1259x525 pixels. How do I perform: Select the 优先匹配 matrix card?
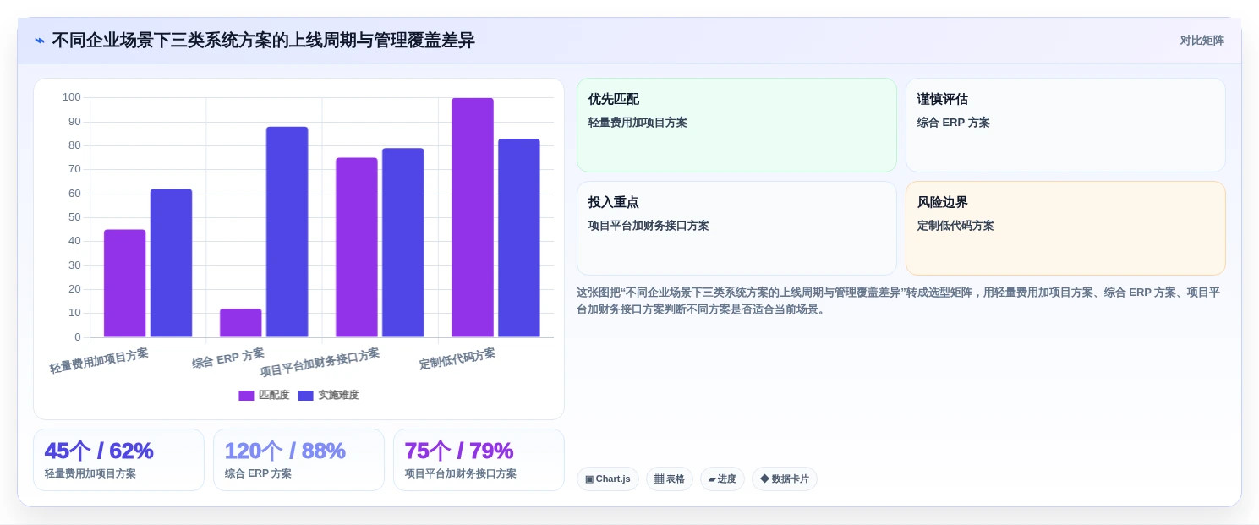coord(736,125)
